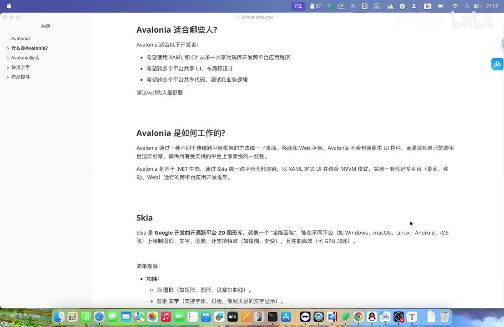Expand 什么是Avalonia? outline section
504x327 pixels.
(x=8, y=48)
